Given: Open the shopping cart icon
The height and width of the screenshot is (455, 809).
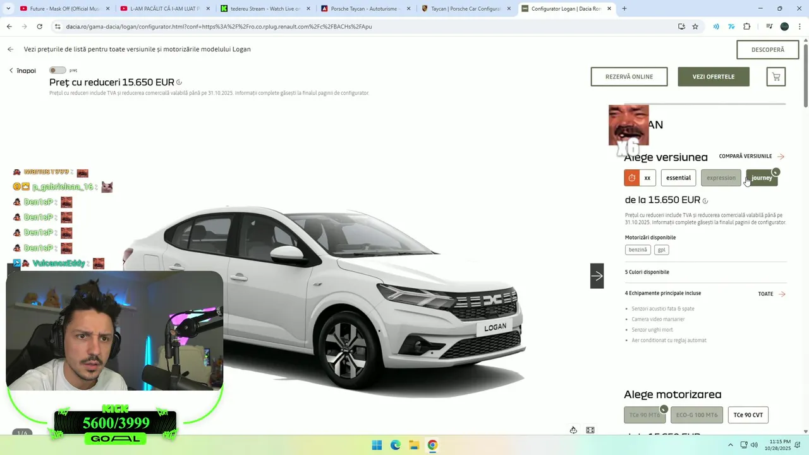Looking at the screenshot, I should [x=776, y=76].
